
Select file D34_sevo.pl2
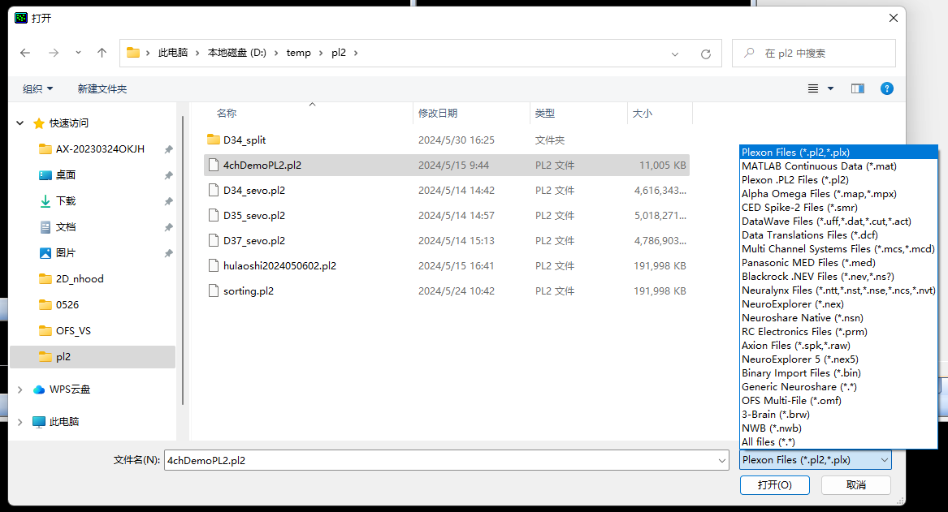pos(447,191)
